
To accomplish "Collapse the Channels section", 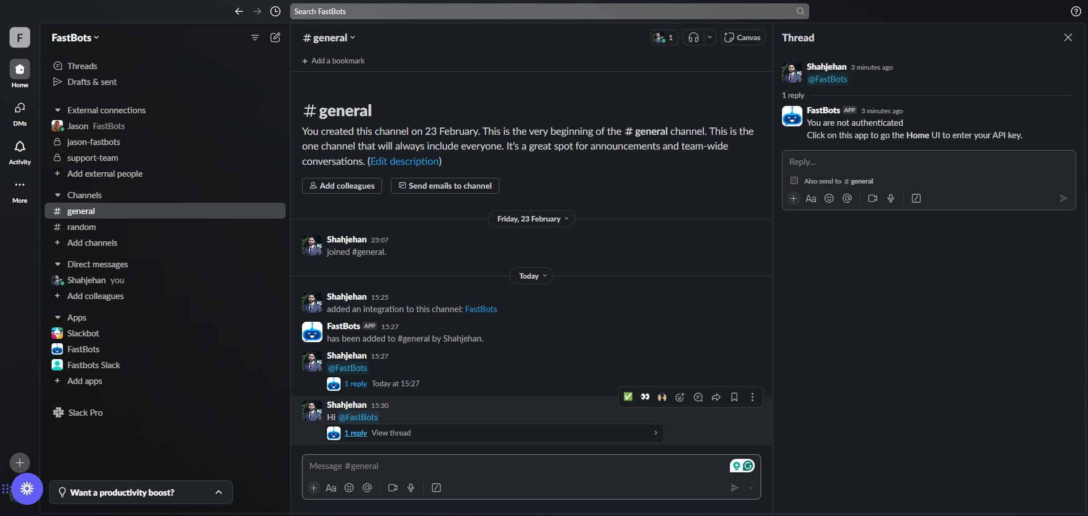I will click(x=57, y=195).
